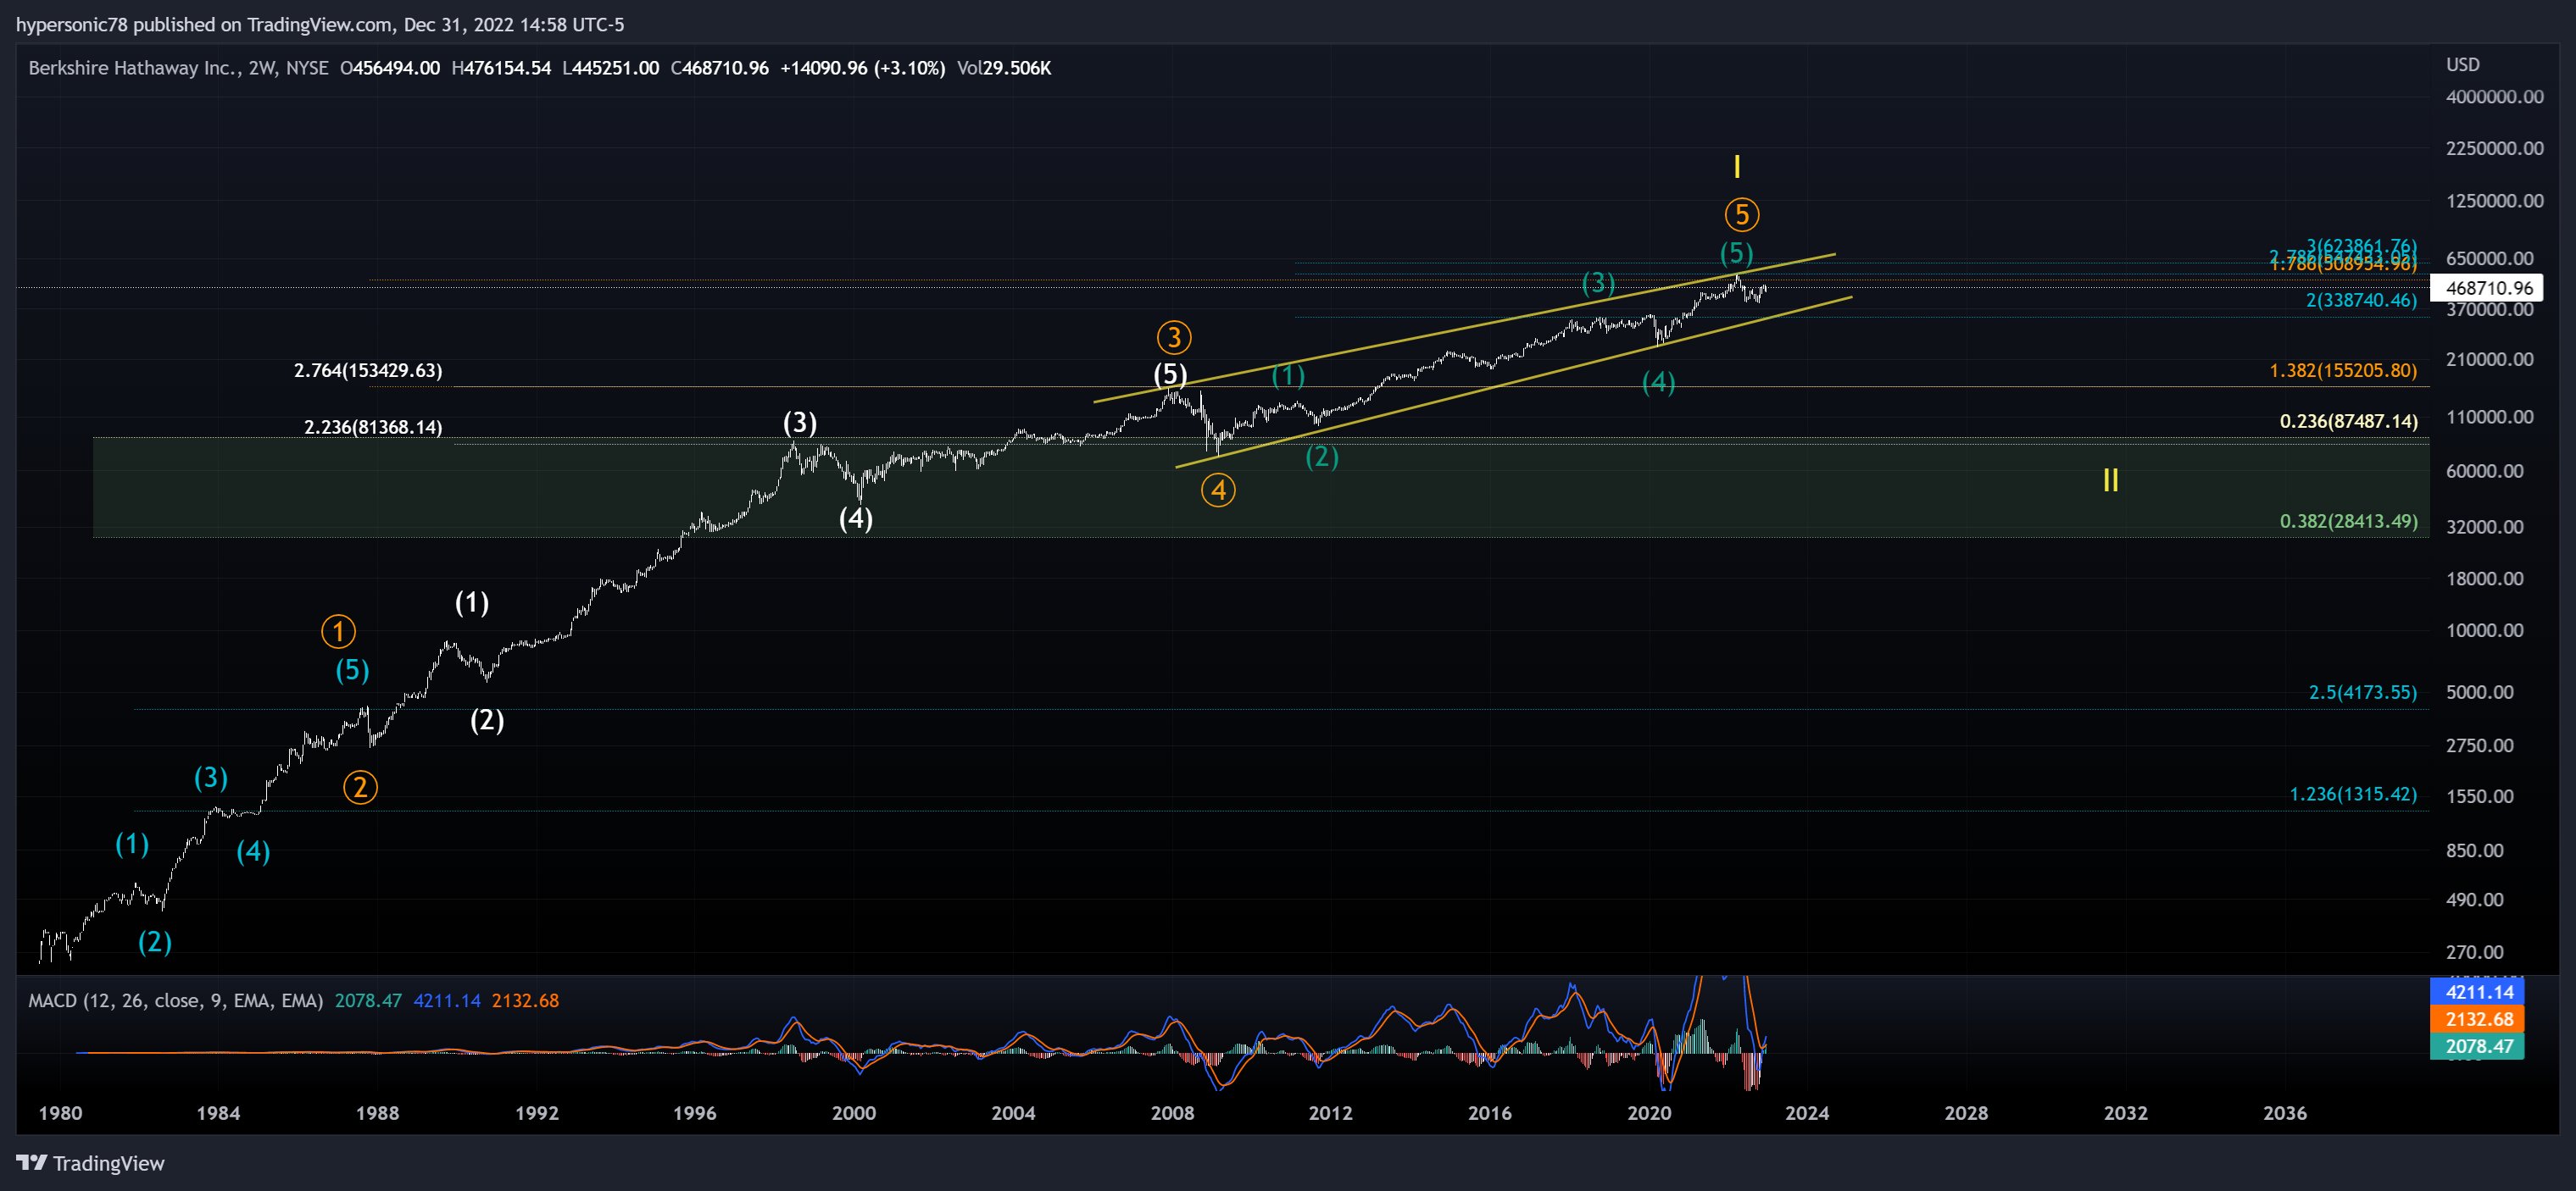
Task: Click the orange 2132.68 signal axis tag
Action: pos(2478,1019)
